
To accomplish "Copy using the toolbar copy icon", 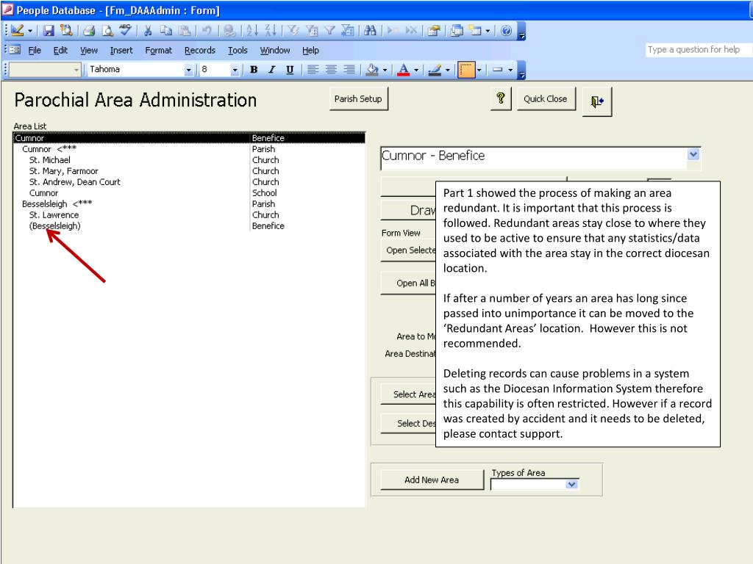I will [165, 31].
